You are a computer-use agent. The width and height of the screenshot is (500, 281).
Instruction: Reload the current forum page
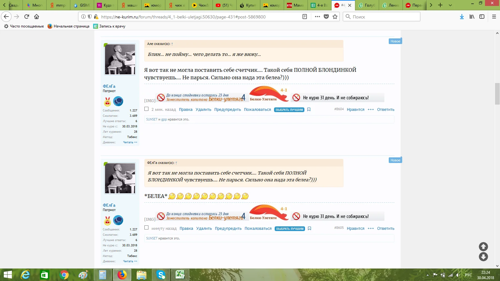click(x=27, y=17)
